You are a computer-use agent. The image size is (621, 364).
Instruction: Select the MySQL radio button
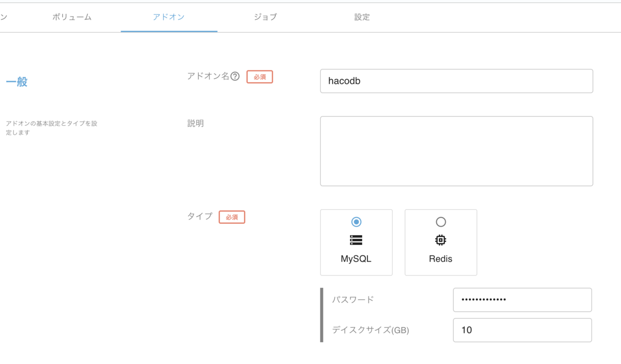(356, 222)
